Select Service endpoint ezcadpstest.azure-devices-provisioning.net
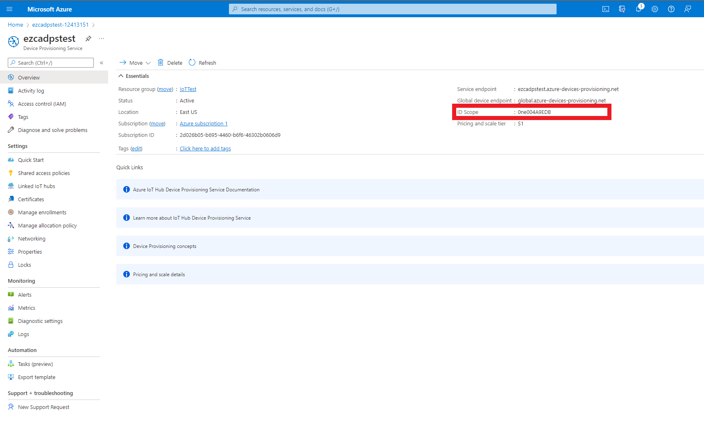This screenshot has width=704, height=436. pyautogui.click(x=568, y=89)
